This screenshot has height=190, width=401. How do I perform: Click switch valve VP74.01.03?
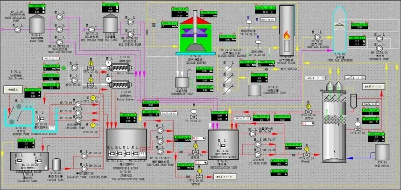point(306,152)
